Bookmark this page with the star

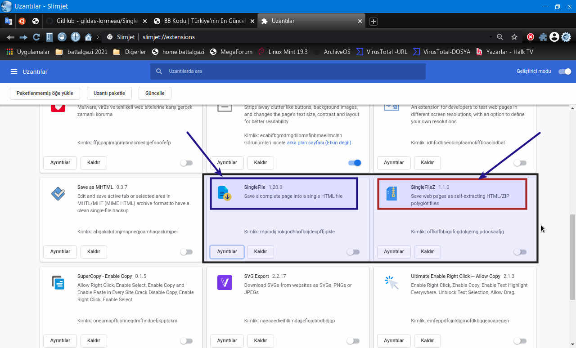point(514,37)
